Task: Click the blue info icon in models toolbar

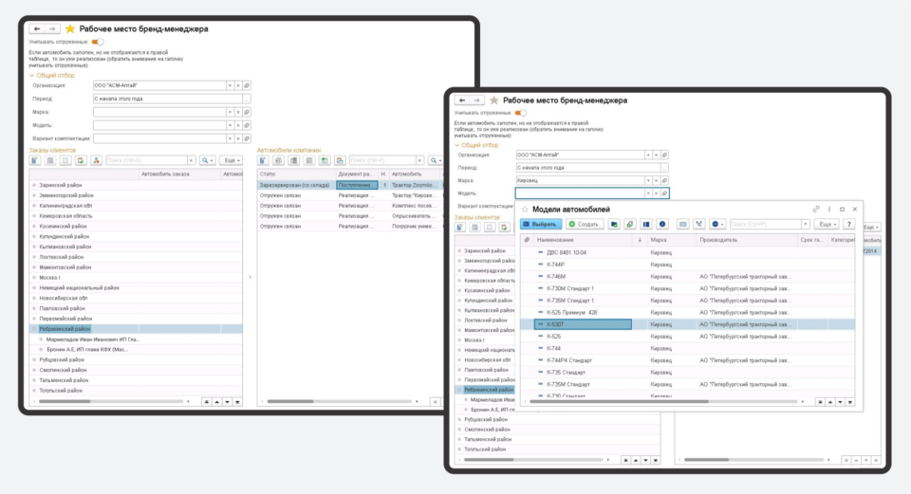Action: coord(662,224)
